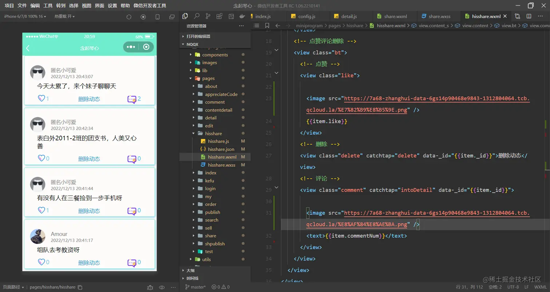Open the layout panel icon beside Extensions
This screenshot has width=550, height=292.
pos(231,16)
